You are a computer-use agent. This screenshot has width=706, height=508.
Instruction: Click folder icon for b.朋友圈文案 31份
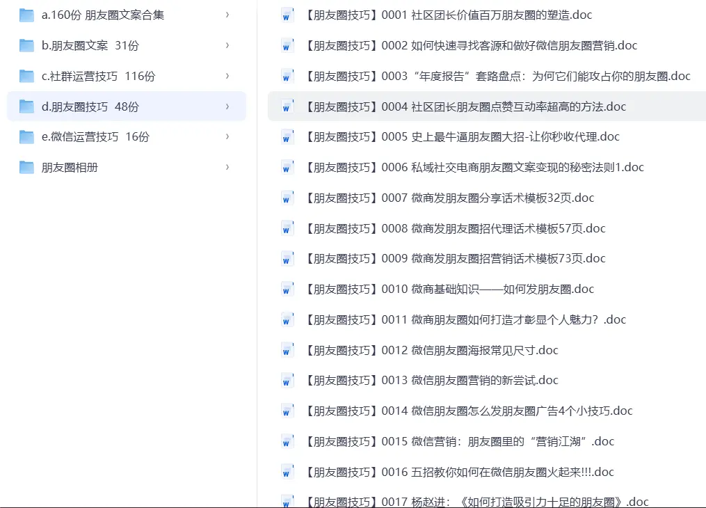(26, 45)
